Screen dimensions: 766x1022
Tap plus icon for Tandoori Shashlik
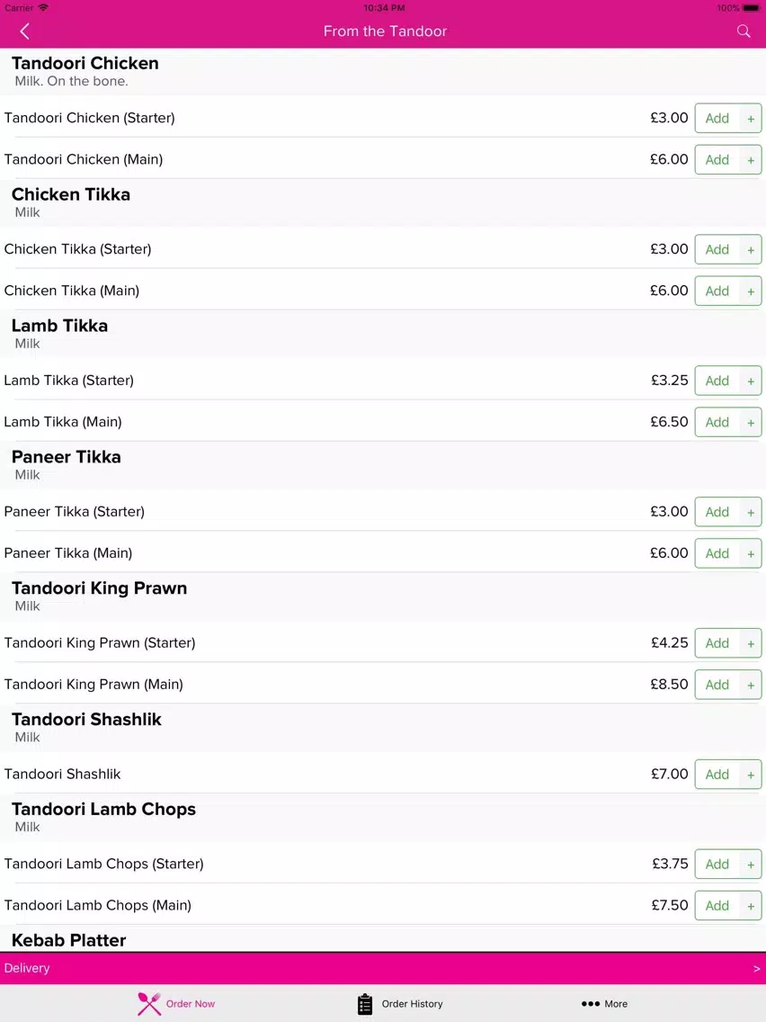(751, 775)
